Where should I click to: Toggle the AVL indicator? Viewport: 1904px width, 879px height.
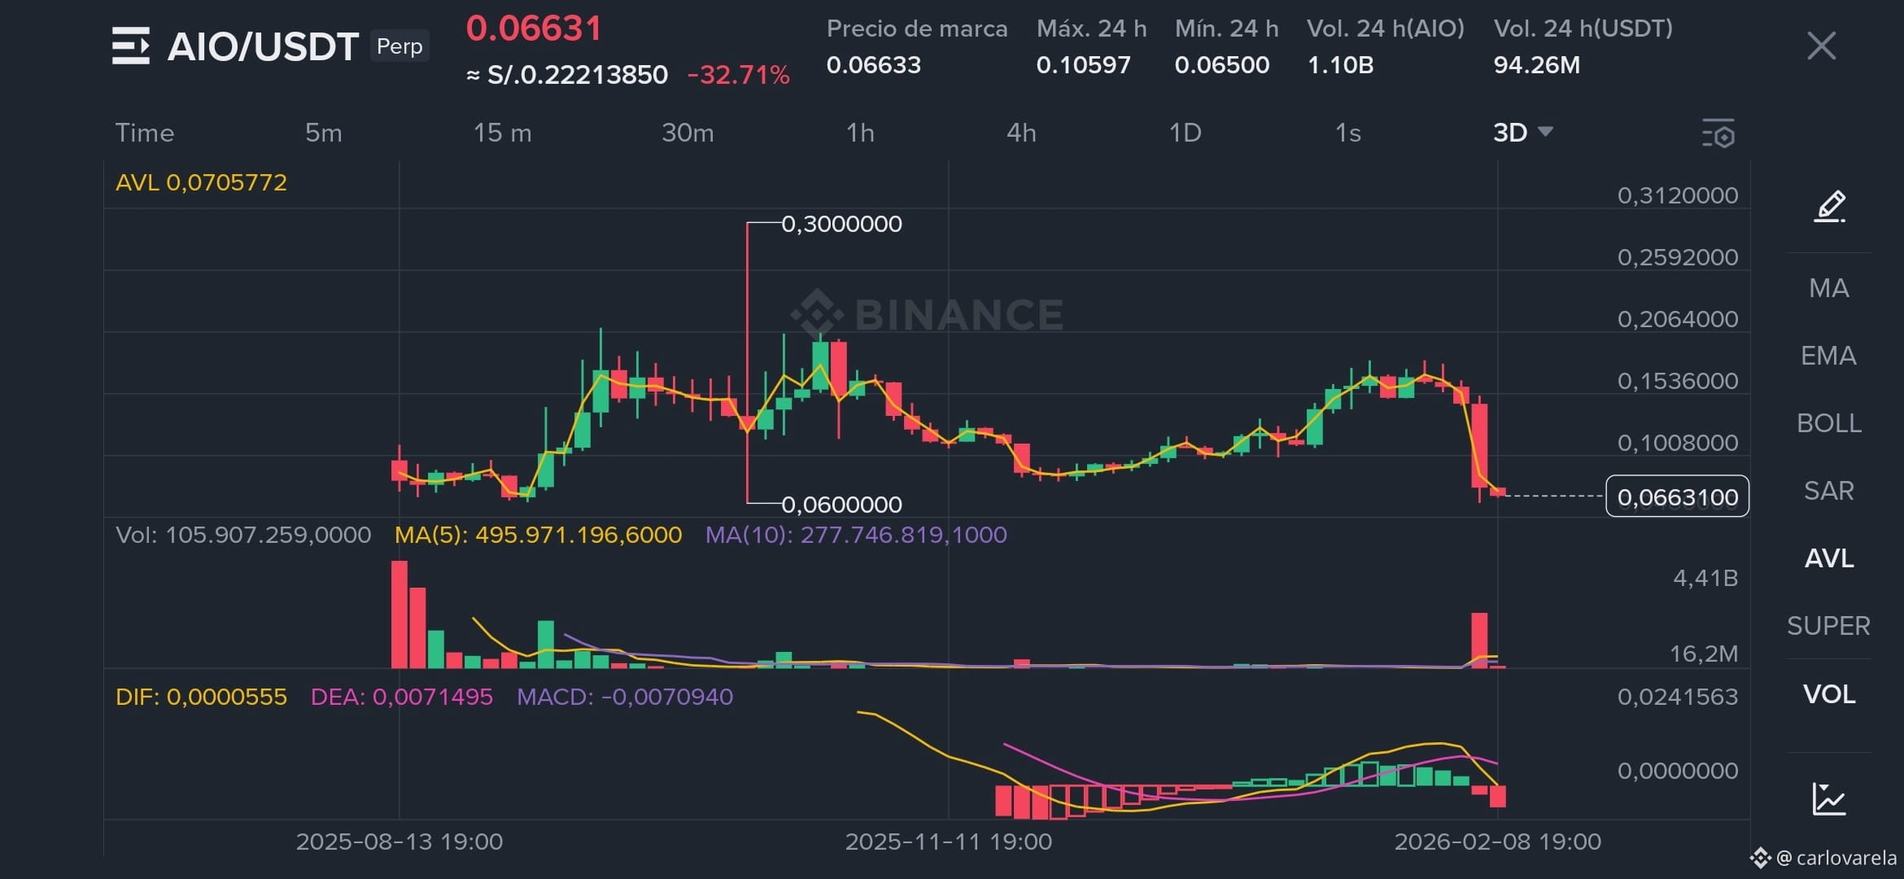click(1829, 558)
